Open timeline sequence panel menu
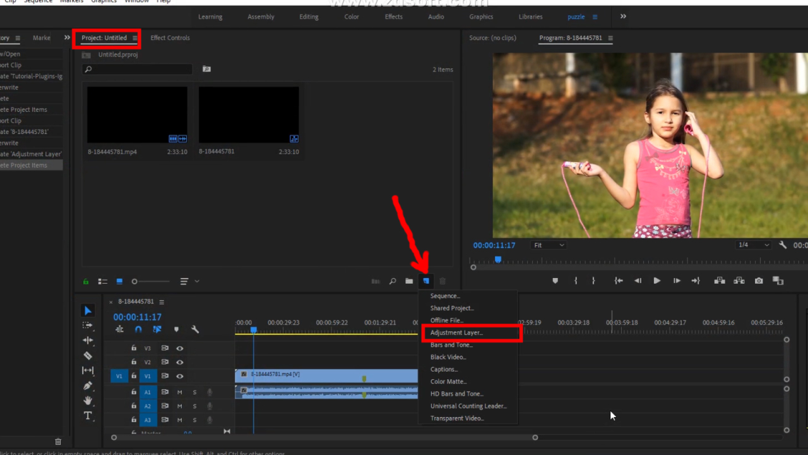 [162, 302]
